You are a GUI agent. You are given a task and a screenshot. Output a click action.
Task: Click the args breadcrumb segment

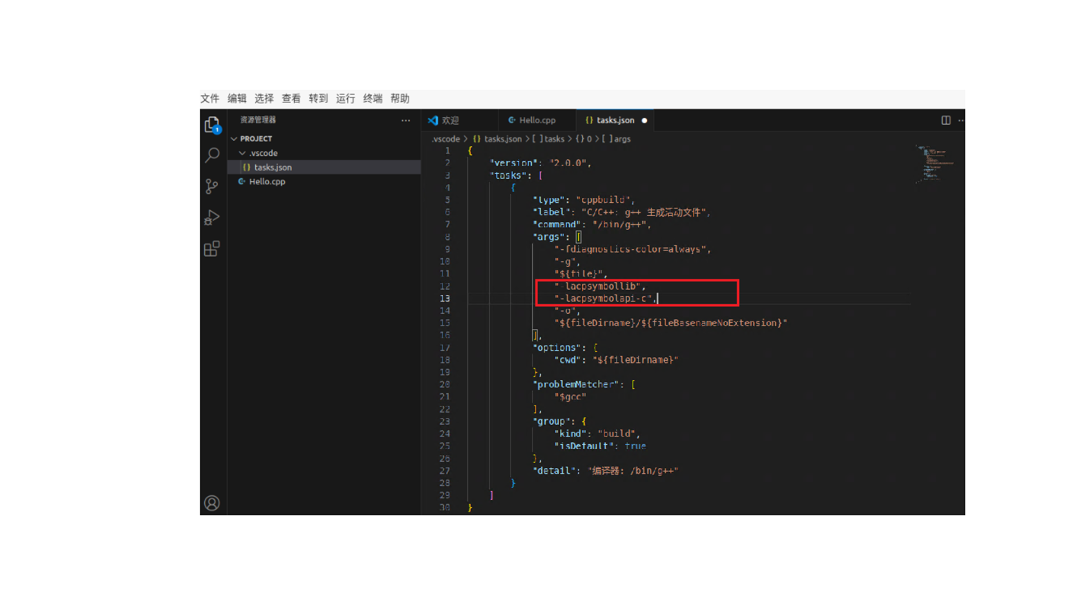622,139
